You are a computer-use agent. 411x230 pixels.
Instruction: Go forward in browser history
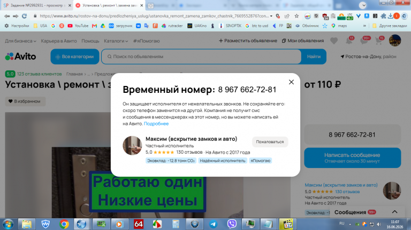coord(16,16)
